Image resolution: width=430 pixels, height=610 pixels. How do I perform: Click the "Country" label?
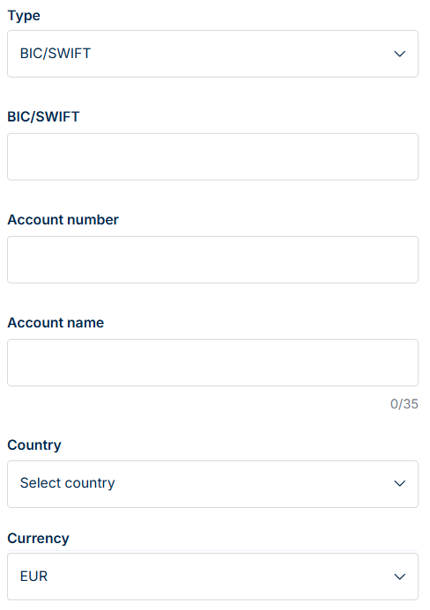34,445
